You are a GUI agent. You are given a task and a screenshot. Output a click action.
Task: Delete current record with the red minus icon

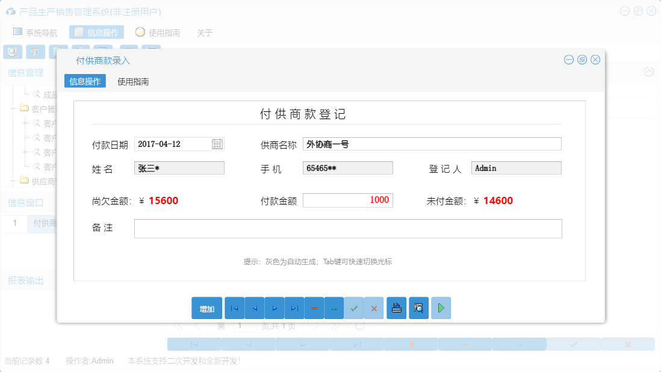pos(314,308)
